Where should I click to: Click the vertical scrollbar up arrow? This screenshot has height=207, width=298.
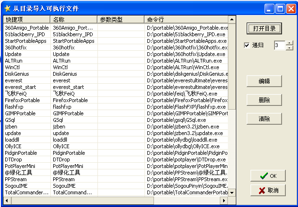[232, 19]
